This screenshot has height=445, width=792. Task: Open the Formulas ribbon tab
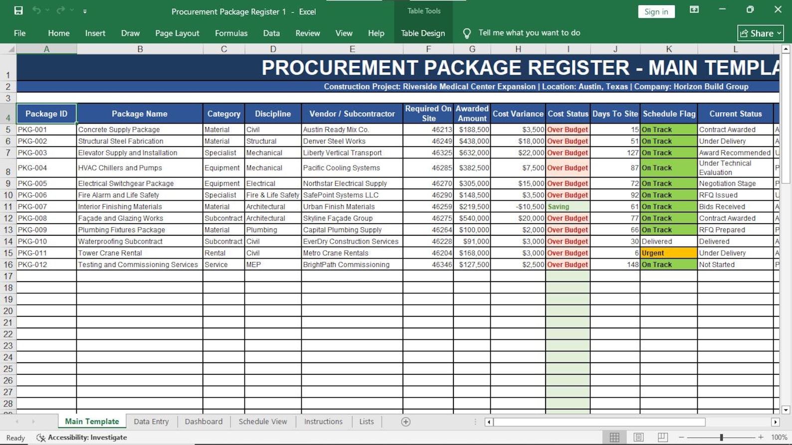[x=231, y=33]
